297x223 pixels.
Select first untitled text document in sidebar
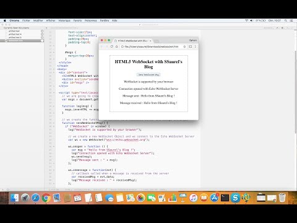click(22, 31)
